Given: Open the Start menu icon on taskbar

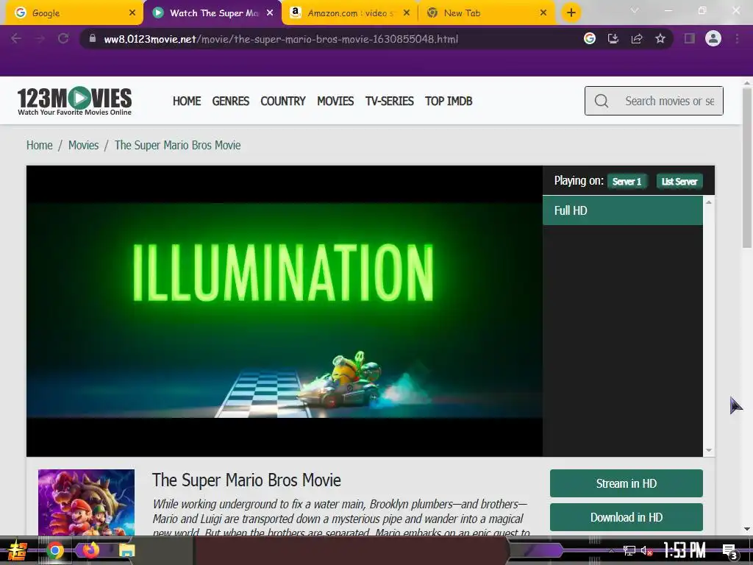Looking at the screenshot, I should click(x=18, y=550).
